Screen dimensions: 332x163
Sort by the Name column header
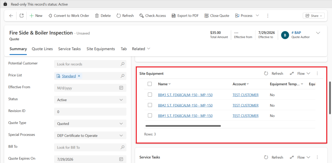[x=164, y=84]
